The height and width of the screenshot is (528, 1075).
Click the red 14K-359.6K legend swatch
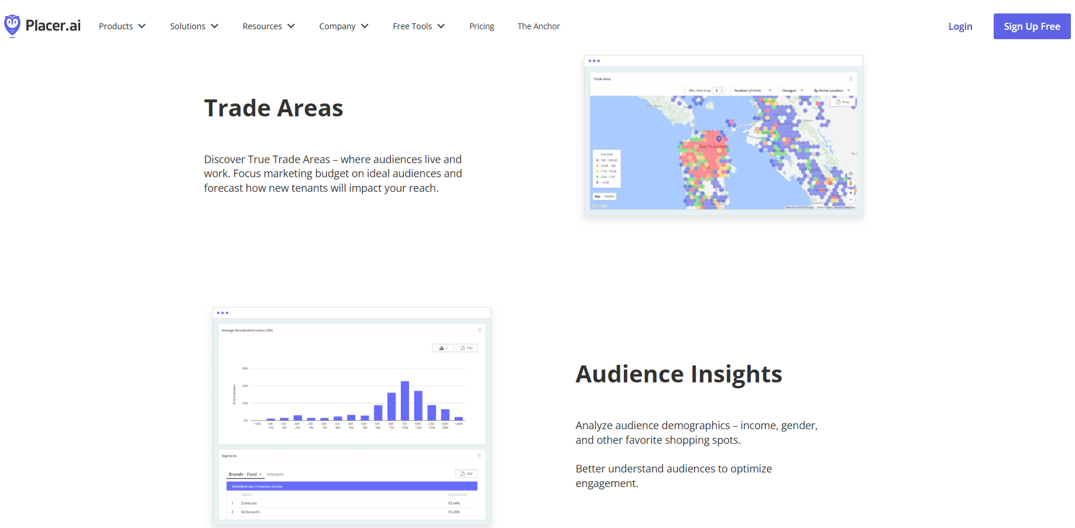(597, 160)
